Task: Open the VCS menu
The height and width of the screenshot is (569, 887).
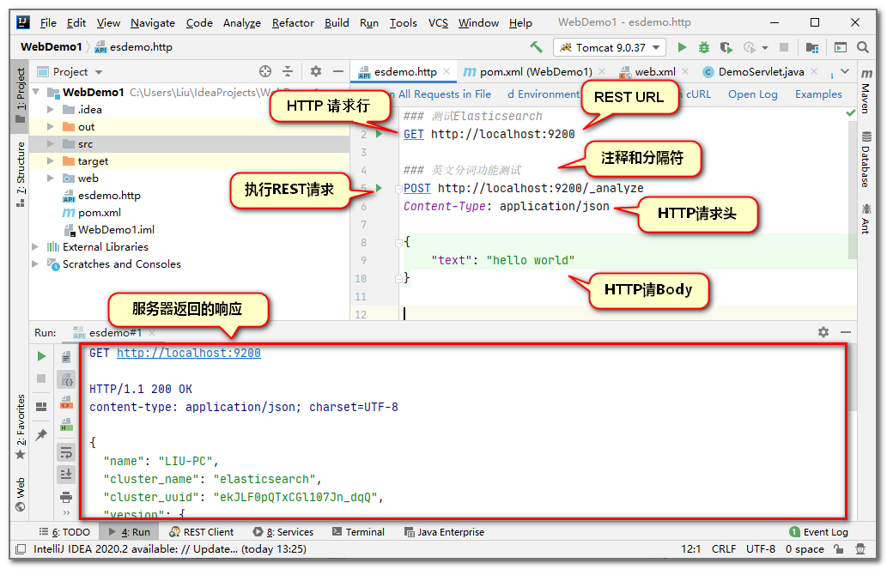Action: click(x=438, y=22)
